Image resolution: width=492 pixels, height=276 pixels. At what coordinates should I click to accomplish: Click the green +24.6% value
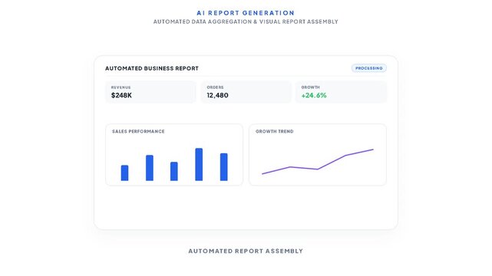point(314,95)
